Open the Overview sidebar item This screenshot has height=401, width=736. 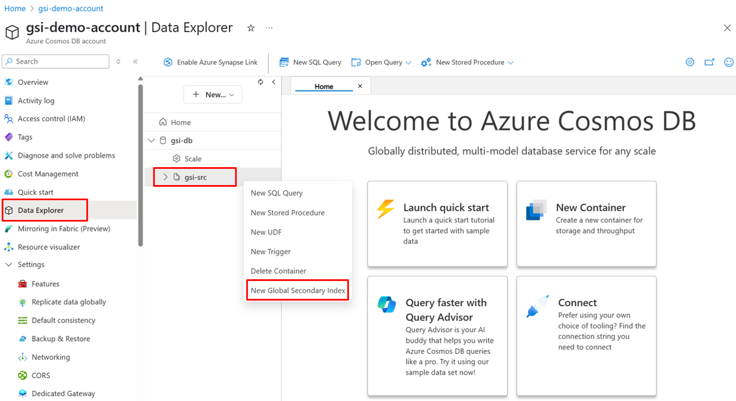pos(33,82)
